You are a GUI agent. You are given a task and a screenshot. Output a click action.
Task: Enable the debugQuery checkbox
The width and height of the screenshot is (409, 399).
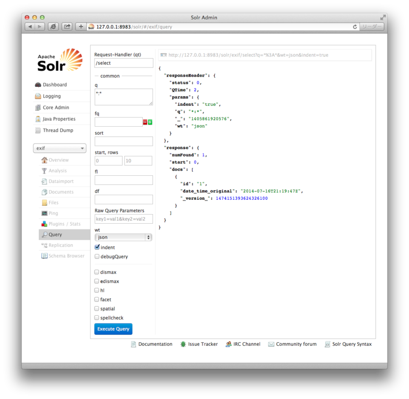point(97,256)
